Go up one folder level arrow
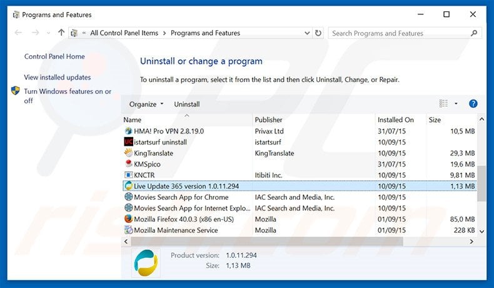Image resolution: width=494 pixels, height=288 pixels. click(61, 33)
